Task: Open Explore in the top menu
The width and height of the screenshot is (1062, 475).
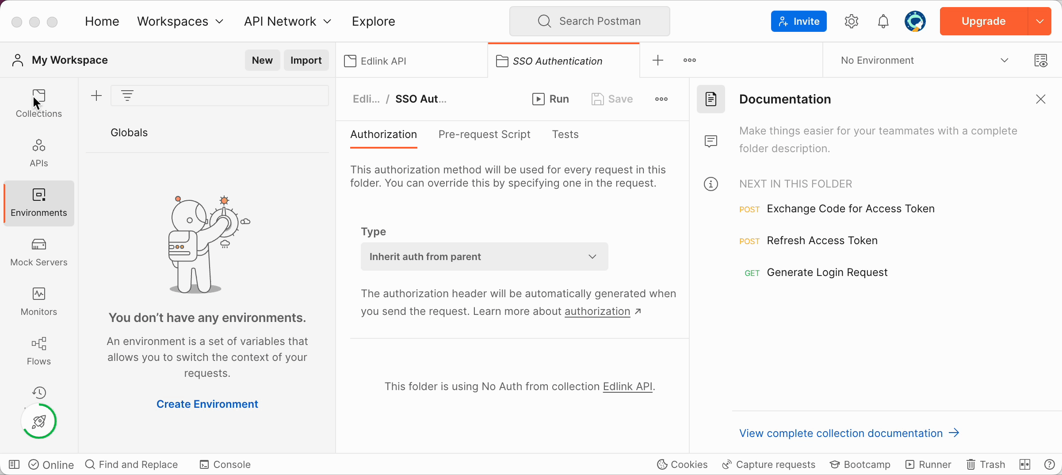Action: tap(373, 21)
